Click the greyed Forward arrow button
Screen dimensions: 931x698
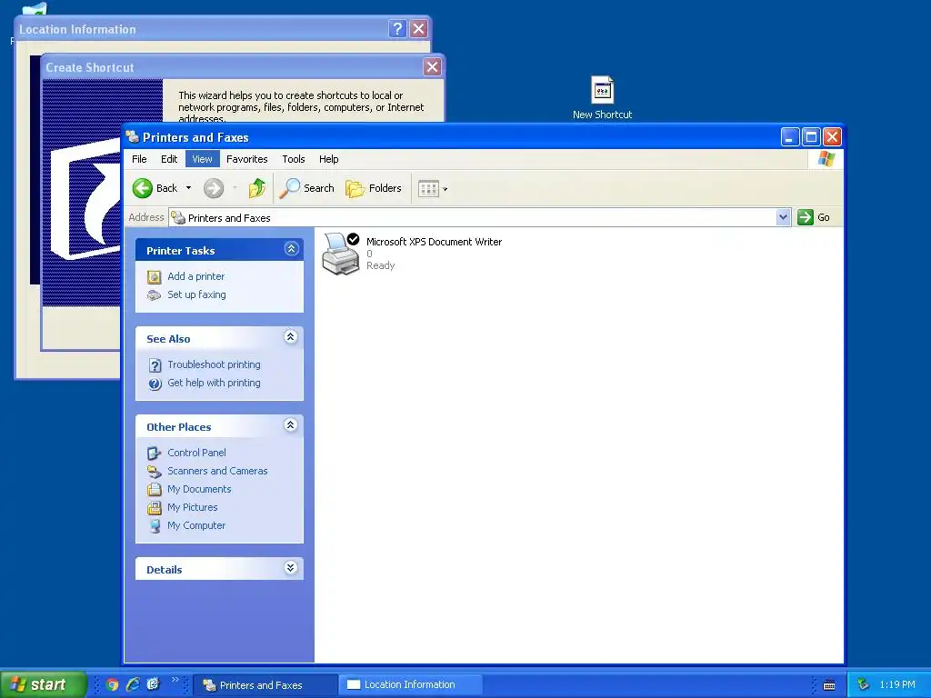[x=214, y=188]
